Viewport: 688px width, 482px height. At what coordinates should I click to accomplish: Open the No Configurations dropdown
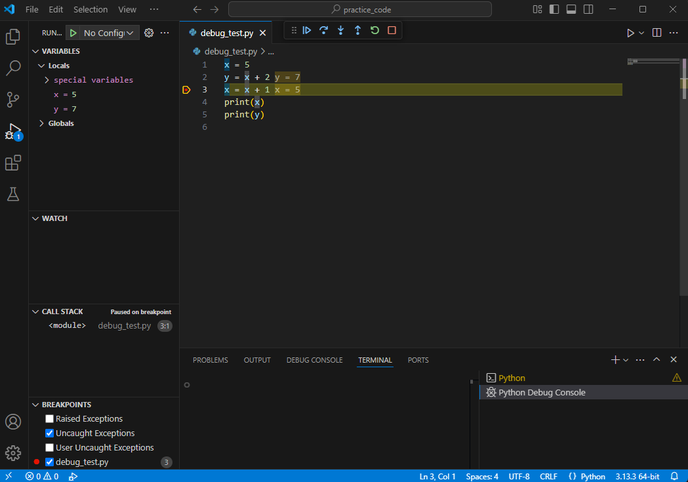(110, 33)
